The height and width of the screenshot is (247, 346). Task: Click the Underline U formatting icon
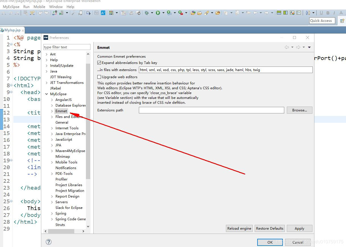[321, 13]
